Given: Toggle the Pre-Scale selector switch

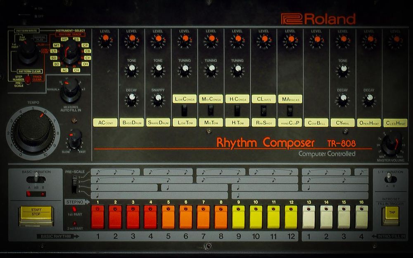Looking at the screenshot, I should tap(75, 184).
